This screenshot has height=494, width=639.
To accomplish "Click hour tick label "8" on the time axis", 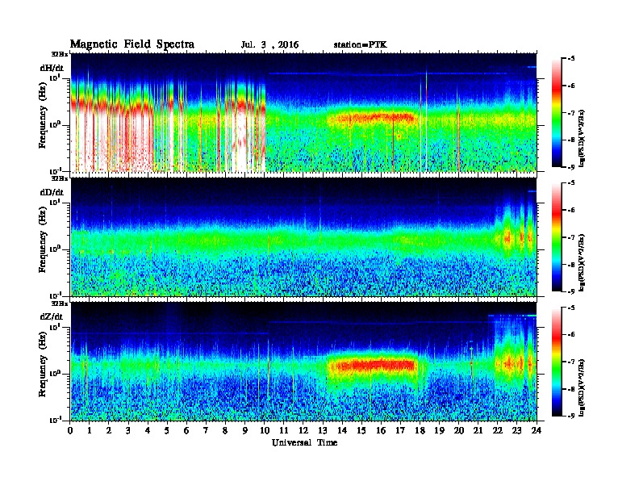I will click(x=225, y=431).
